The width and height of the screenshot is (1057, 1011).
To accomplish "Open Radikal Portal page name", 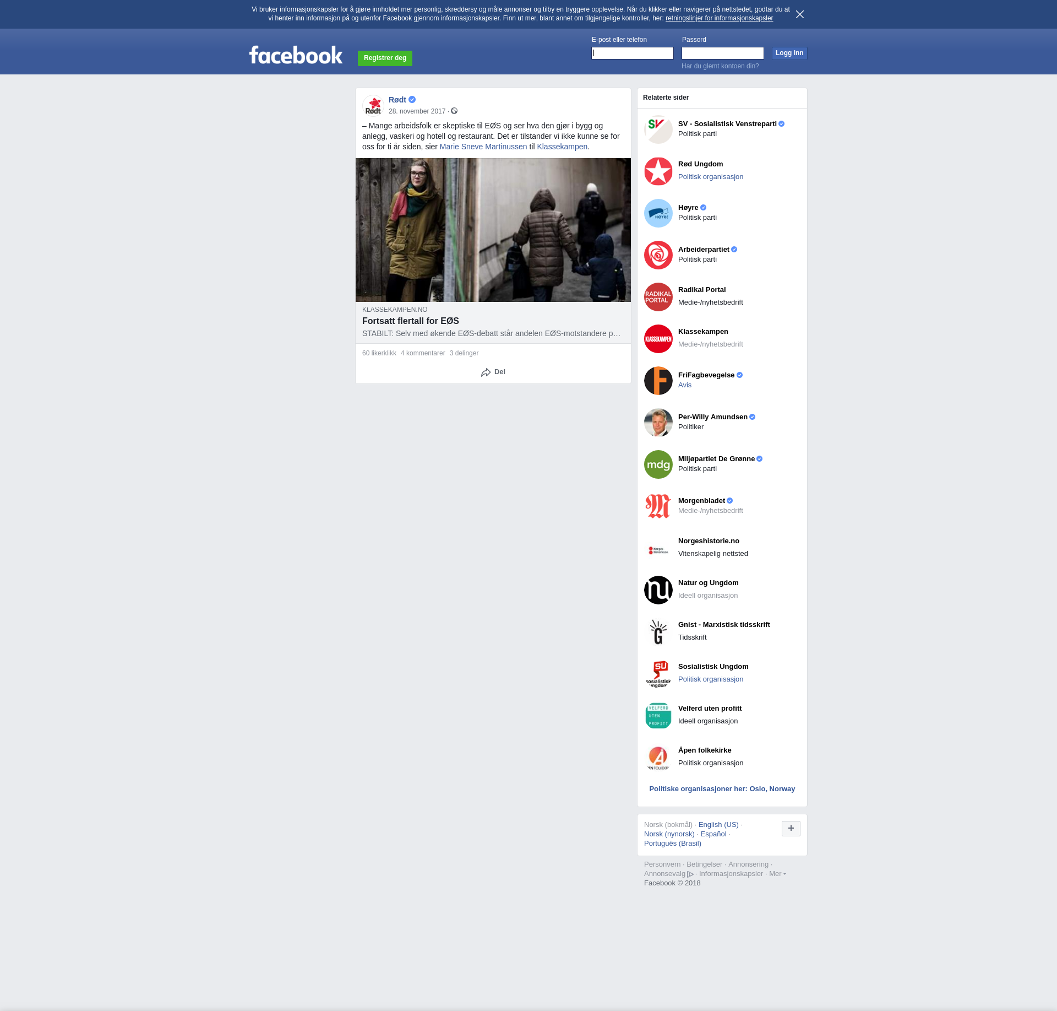I will click(x=702, y=290).
